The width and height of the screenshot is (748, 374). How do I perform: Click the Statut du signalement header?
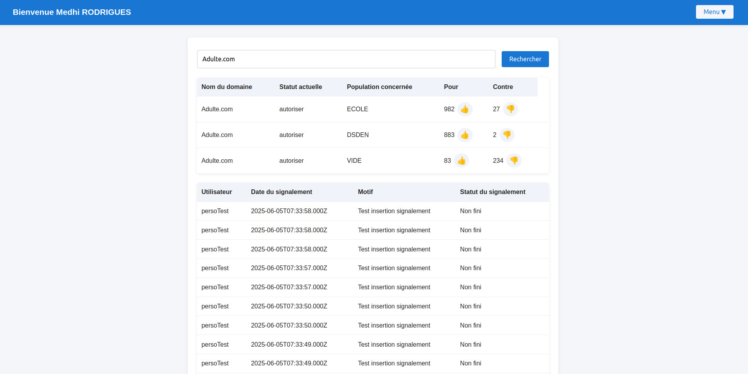pos(492,192)
